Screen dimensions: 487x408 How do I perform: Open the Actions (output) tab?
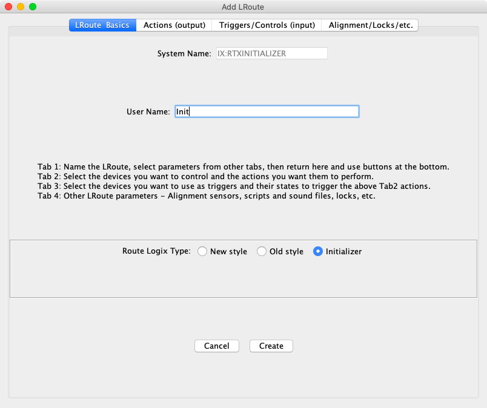174,25
